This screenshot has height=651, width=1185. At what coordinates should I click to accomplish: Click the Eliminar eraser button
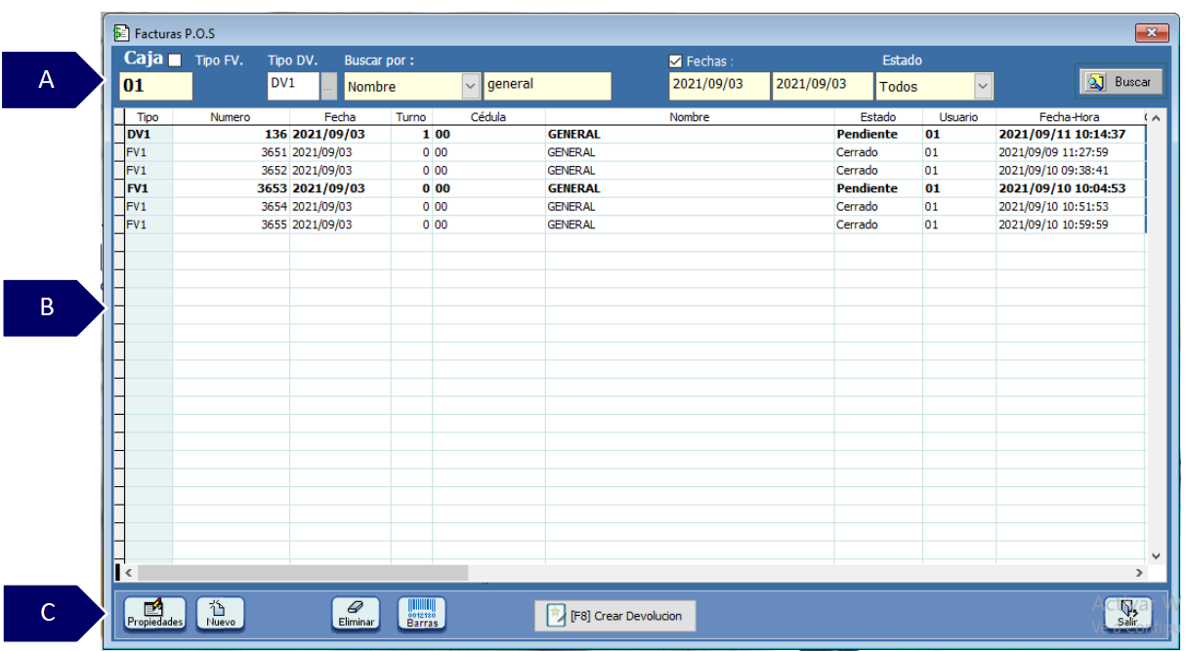click(x=356, y=614)
